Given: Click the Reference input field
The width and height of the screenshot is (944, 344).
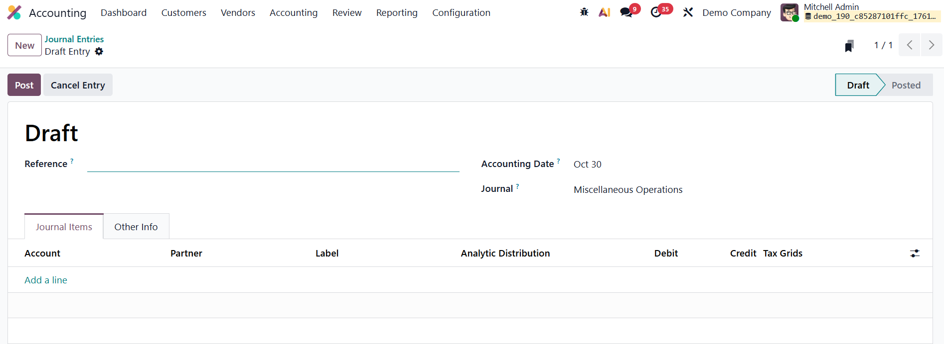Looking at the screenshot, I should point(273,164).
